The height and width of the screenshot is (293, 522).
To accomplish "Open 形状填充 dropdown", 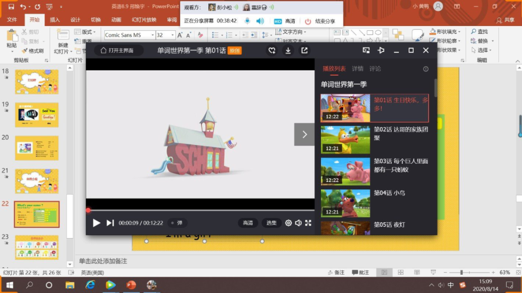I will pos(445,31).
